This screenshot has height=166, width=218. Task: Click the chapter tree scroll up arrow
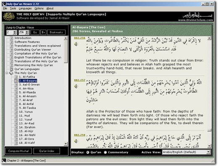(66, 38)
